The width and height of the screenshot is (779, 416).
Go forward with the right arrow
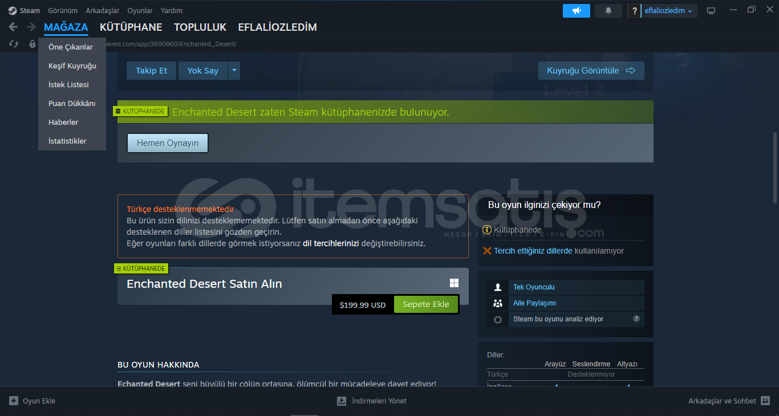tap(31, 27)
